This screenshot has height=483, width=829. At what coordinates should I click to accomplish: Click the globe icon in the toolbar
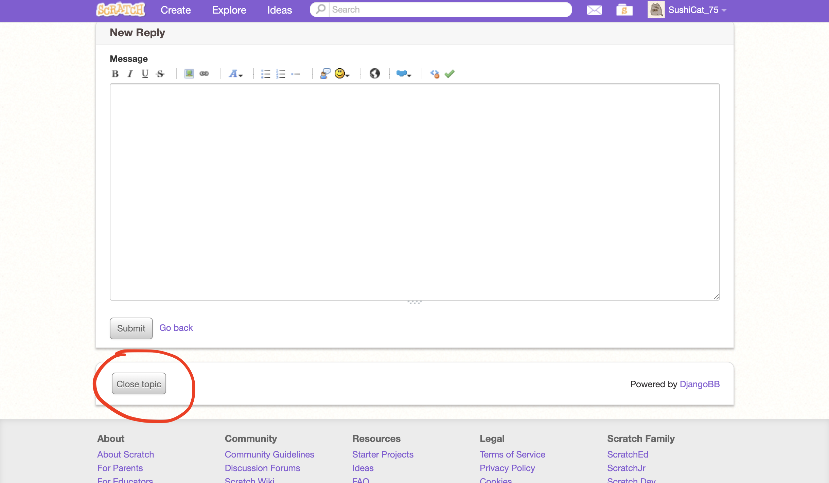click(x=375, y=74)
